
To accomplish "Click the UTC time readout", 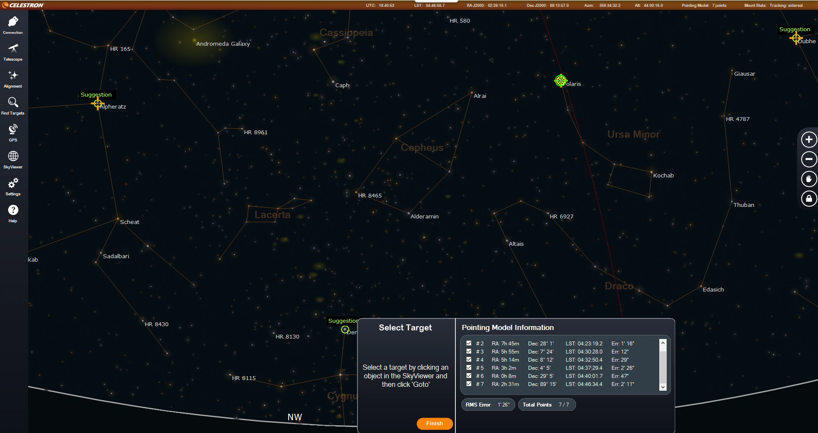I will pos(380,6).
